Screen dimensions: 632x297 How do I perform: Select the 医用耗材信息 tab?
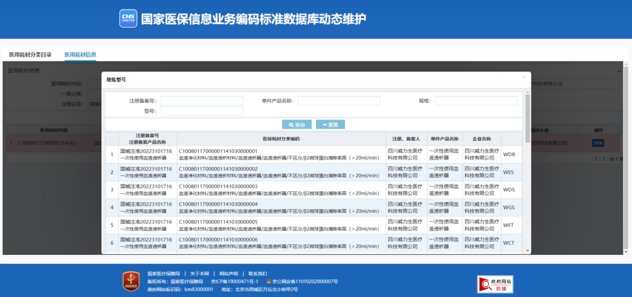(80, 54)
